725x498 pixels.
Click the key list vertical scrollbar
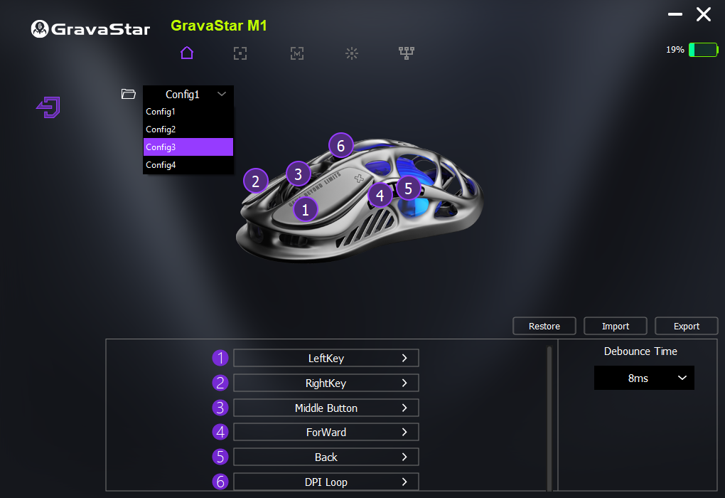point(549,418)
